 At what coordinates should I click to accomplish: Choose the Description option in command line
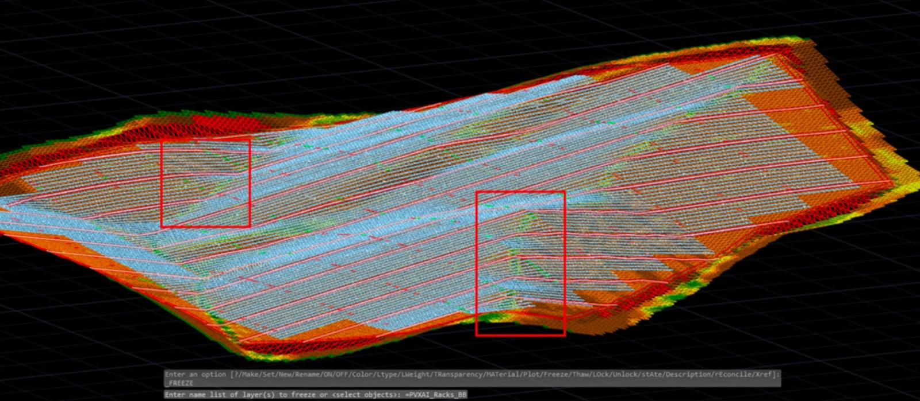688,375
